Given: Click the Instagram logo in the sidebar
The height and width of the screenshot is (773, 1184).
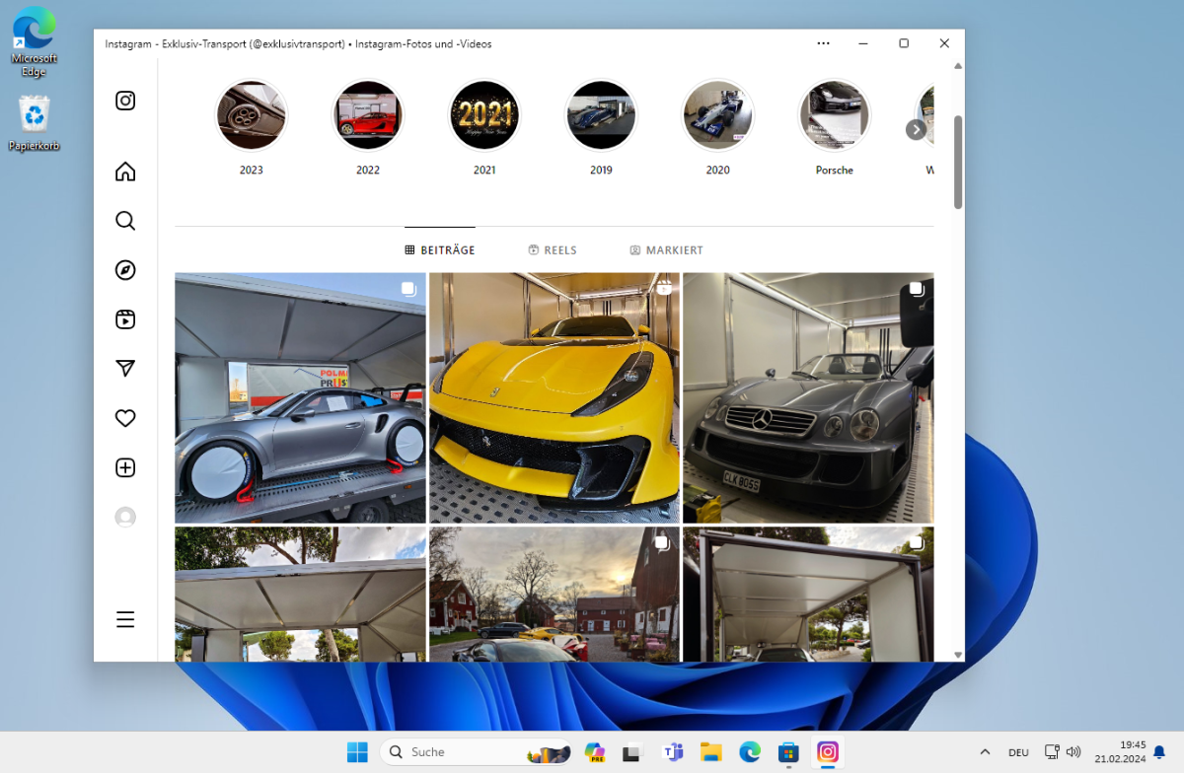Looking at the screenshot, I should 125,101.
